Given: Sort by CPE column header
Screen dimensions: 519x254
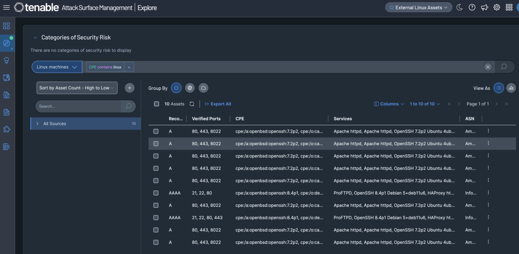Looking at the screenshot, I should [240, 119].
